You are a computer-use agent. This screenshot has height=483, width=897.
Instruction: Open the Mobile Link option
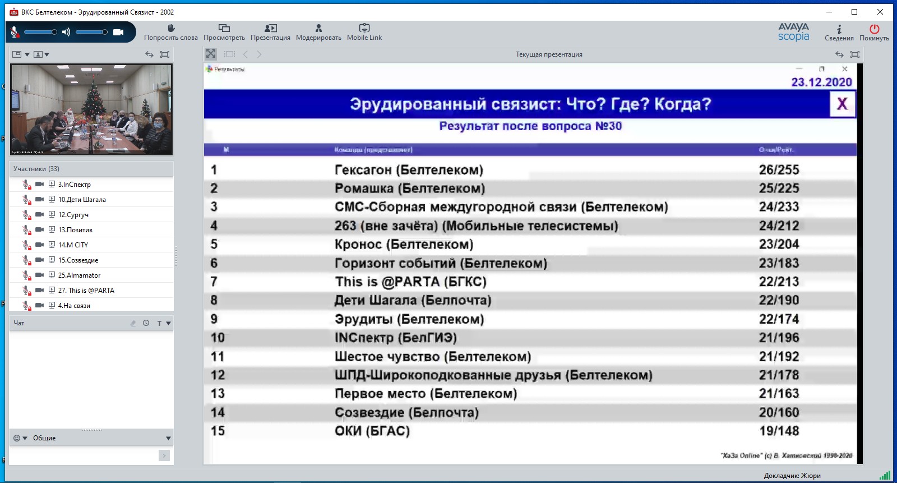click(364, 33)
